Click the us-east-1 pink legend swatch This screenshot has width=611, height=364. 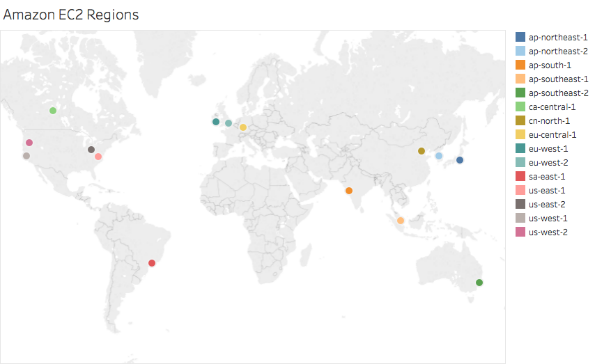(x=520, y=191)
